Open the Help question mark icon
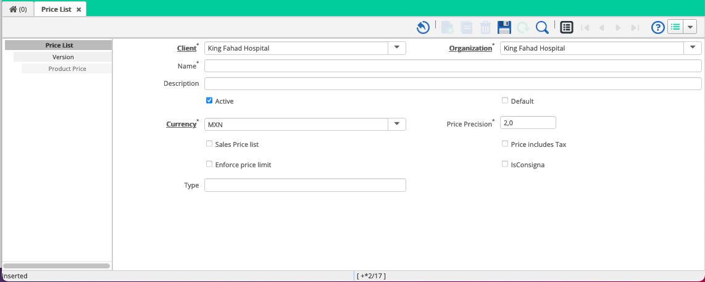Viewport: 705px width, 282px height. 658,27
